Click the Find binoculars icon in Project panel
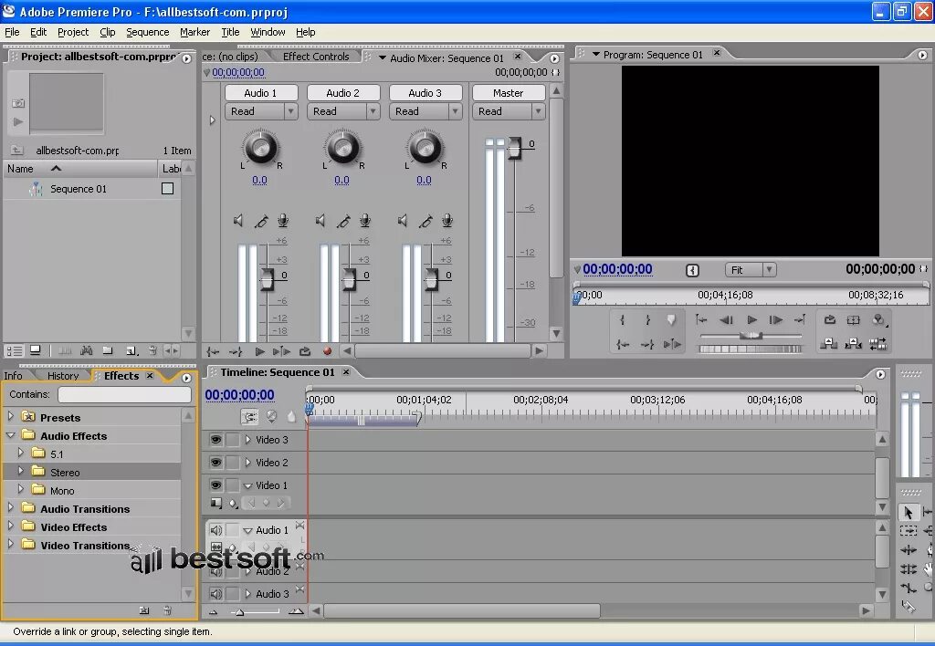The image size is (935, 646). pos(87,350)
